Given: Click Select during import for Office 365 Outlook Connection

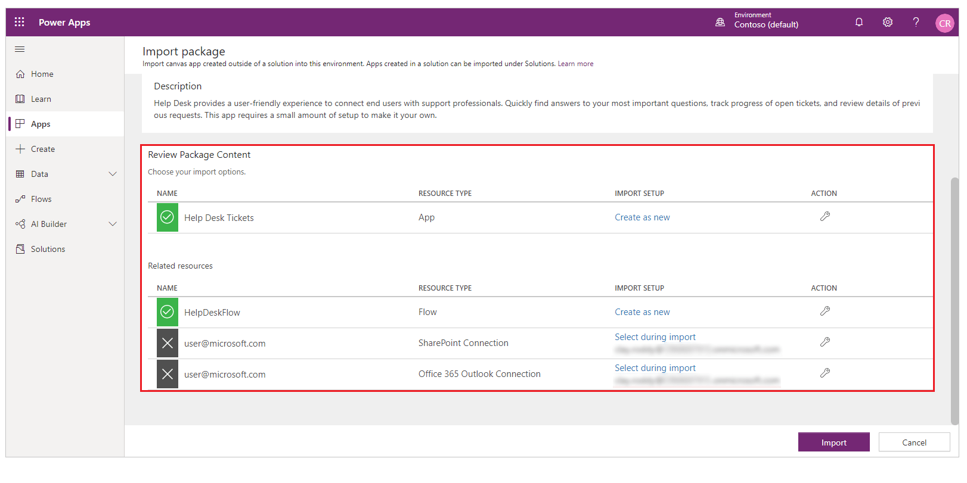Looking at the screenshot, I should point(655,368).
